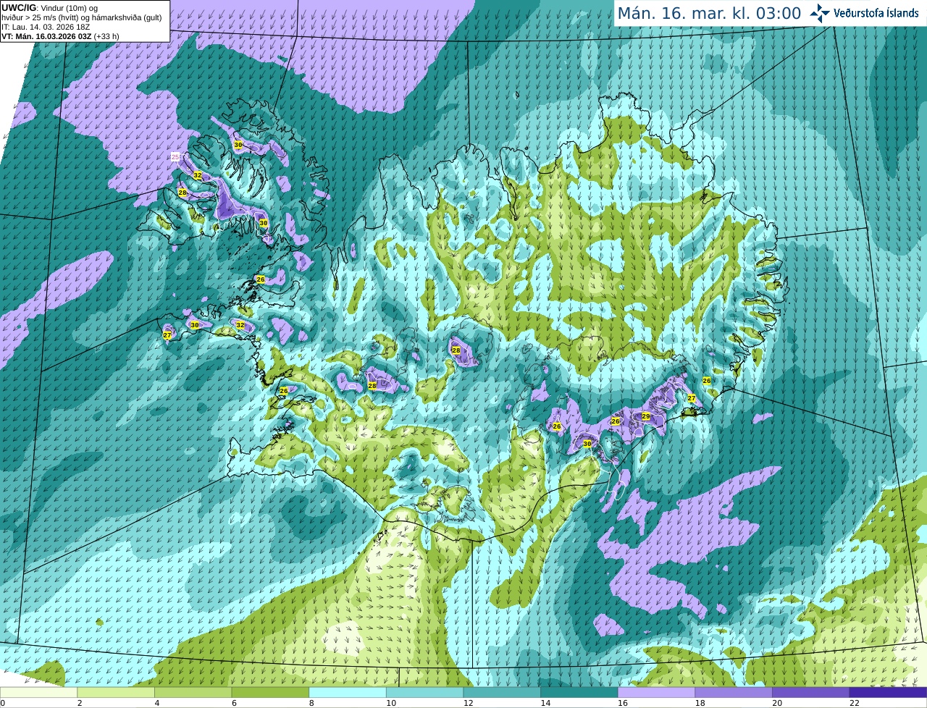This screenshot has height=708, width=927.
Task: Click the '4' tick label on the color scale
Action: click(x=157, y=703)
